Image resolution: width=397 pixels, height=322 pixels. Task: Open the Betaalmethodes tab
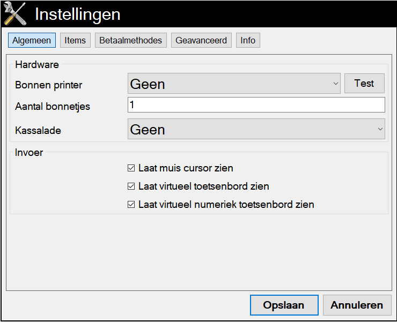pyautogui.click(x=131, y=40)
